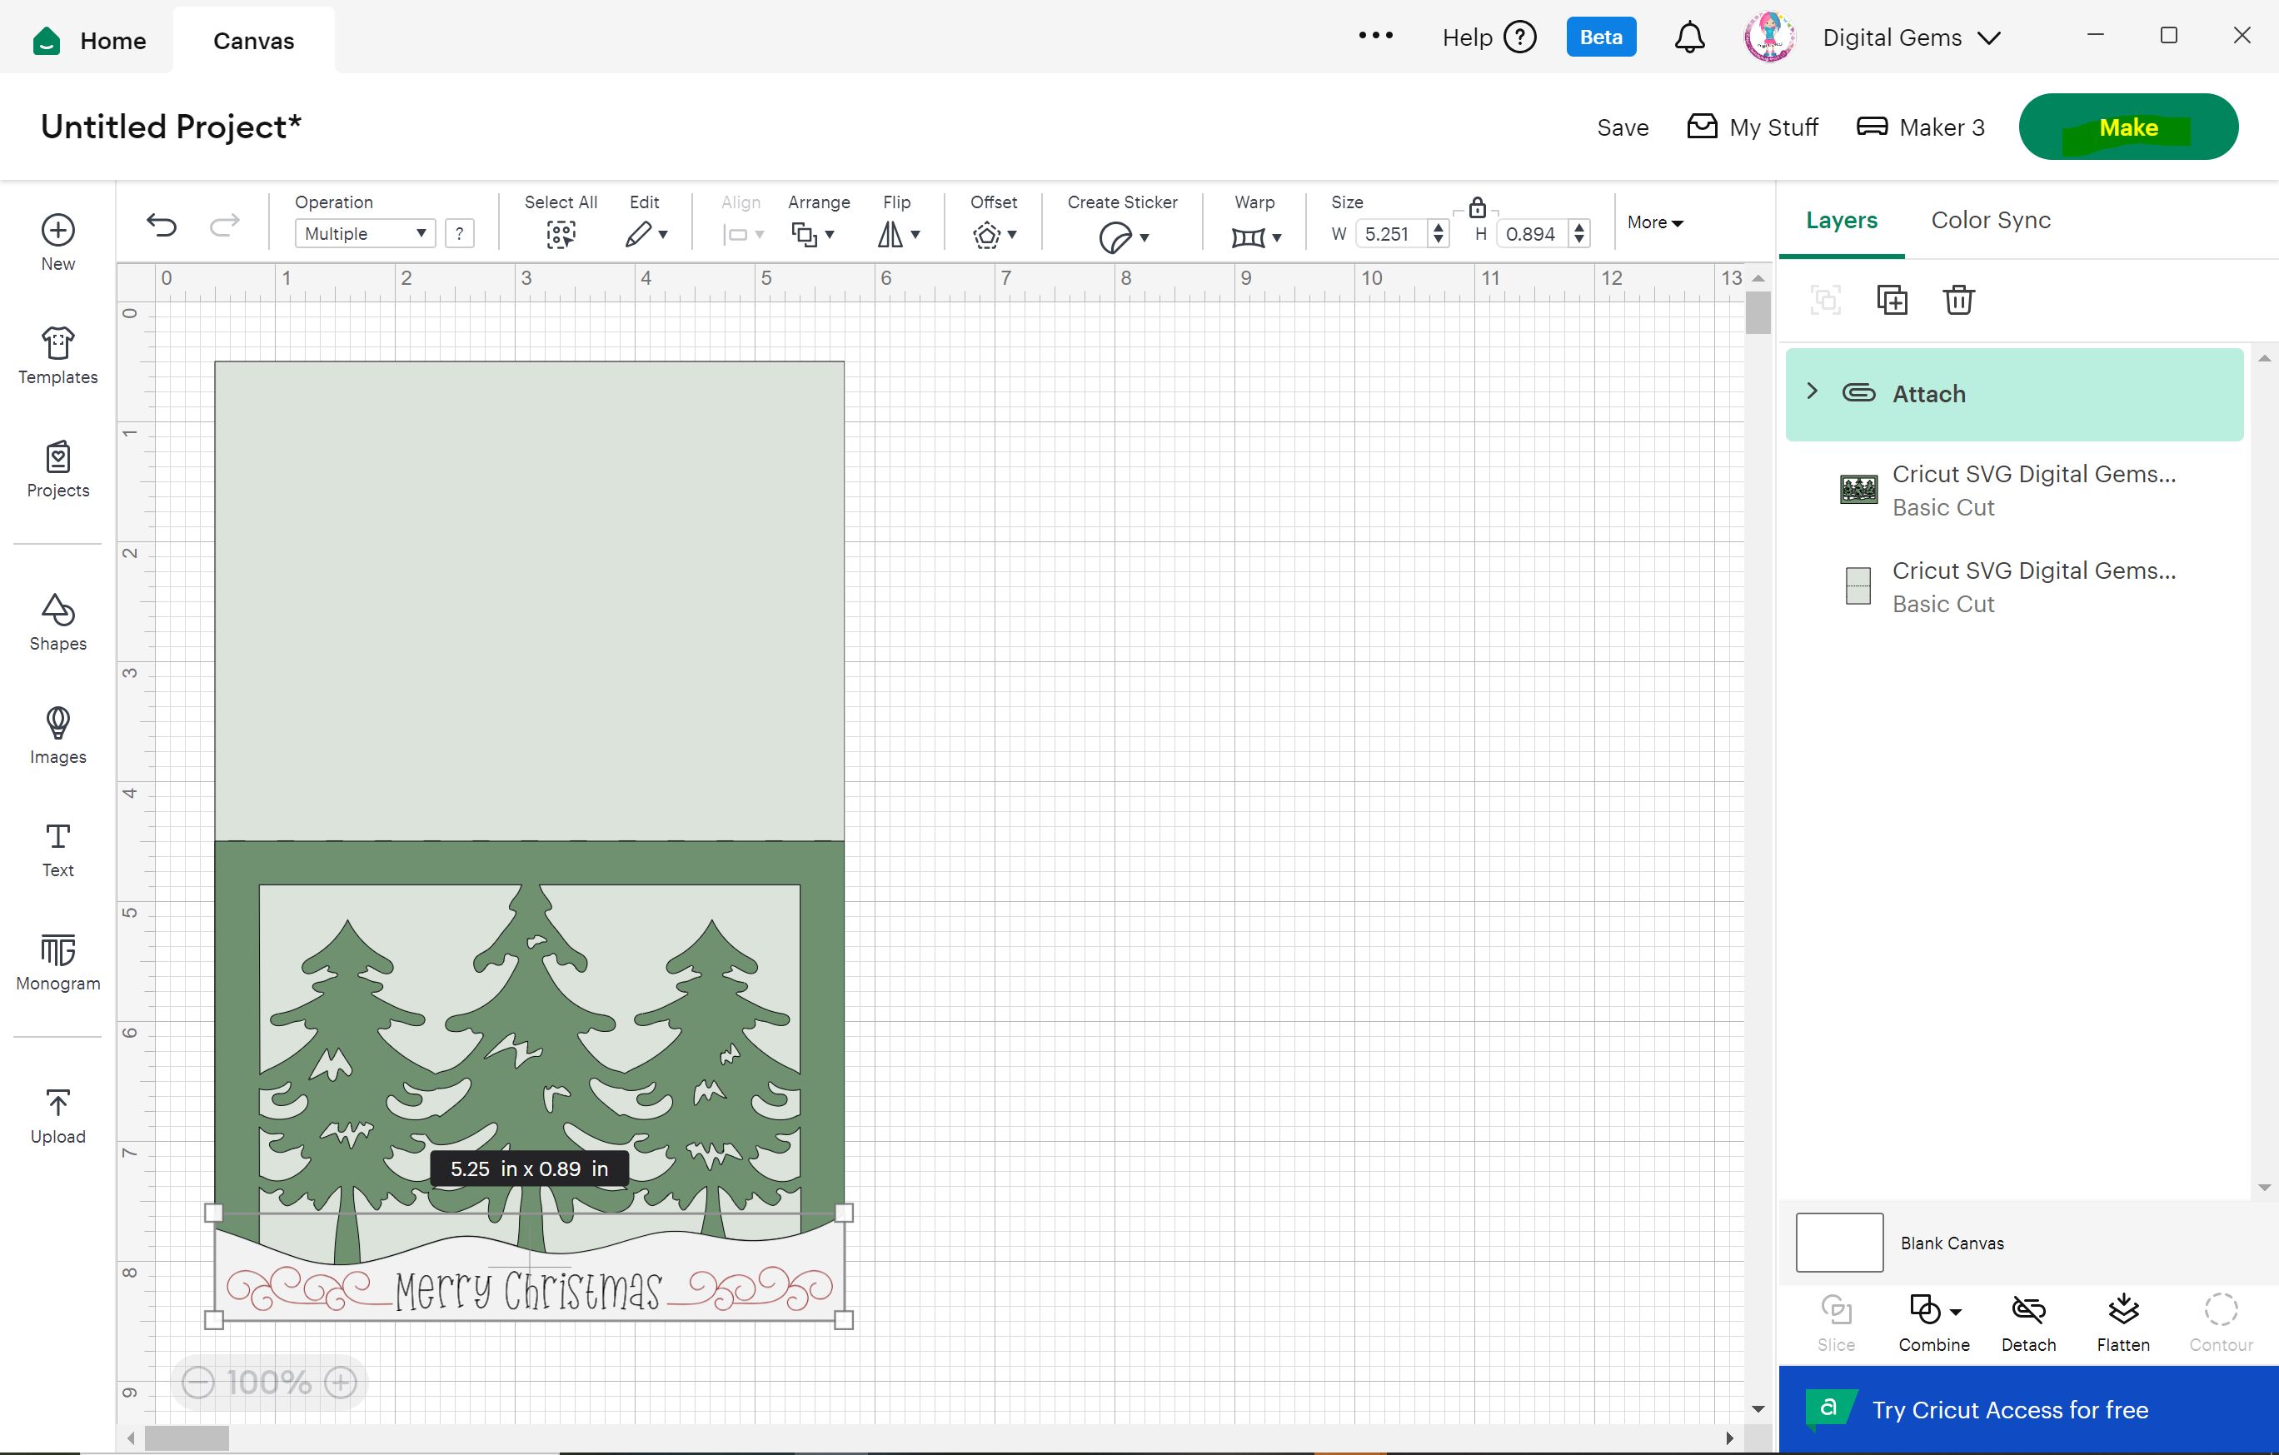Click the Undo arrow icon
2279x1455 pixels.
(162, 225)
